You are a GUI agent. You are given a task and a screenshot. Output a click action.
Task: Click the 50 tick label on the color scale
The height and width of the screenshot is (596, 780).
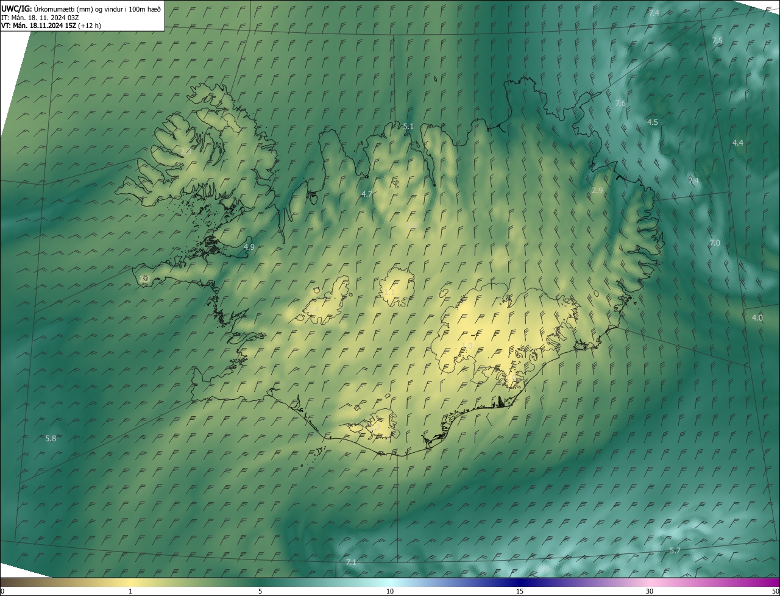[775, 591]
